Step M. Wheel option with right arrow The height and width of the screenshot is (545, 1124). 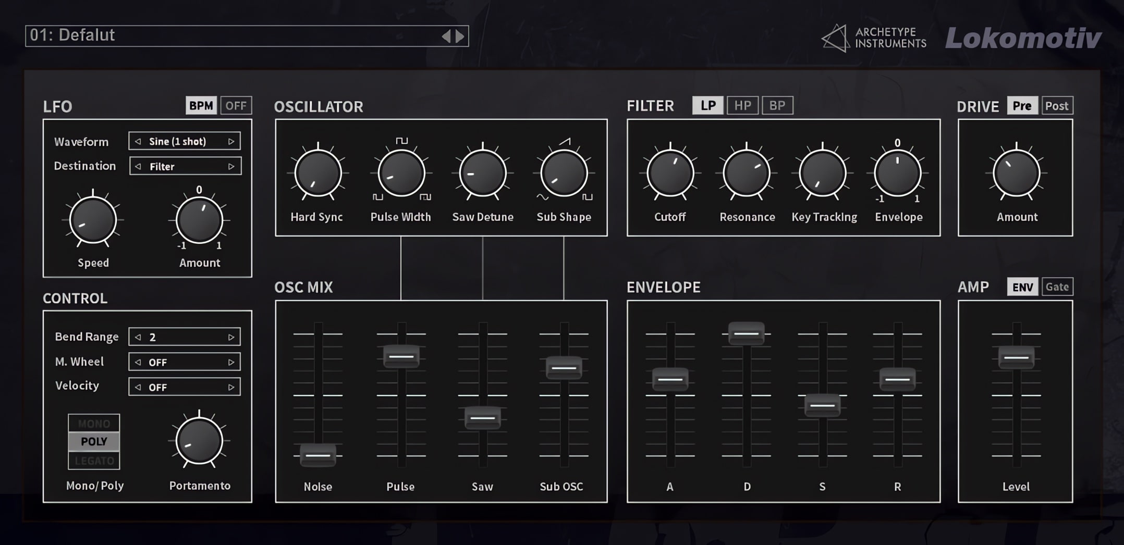(231, 362)
